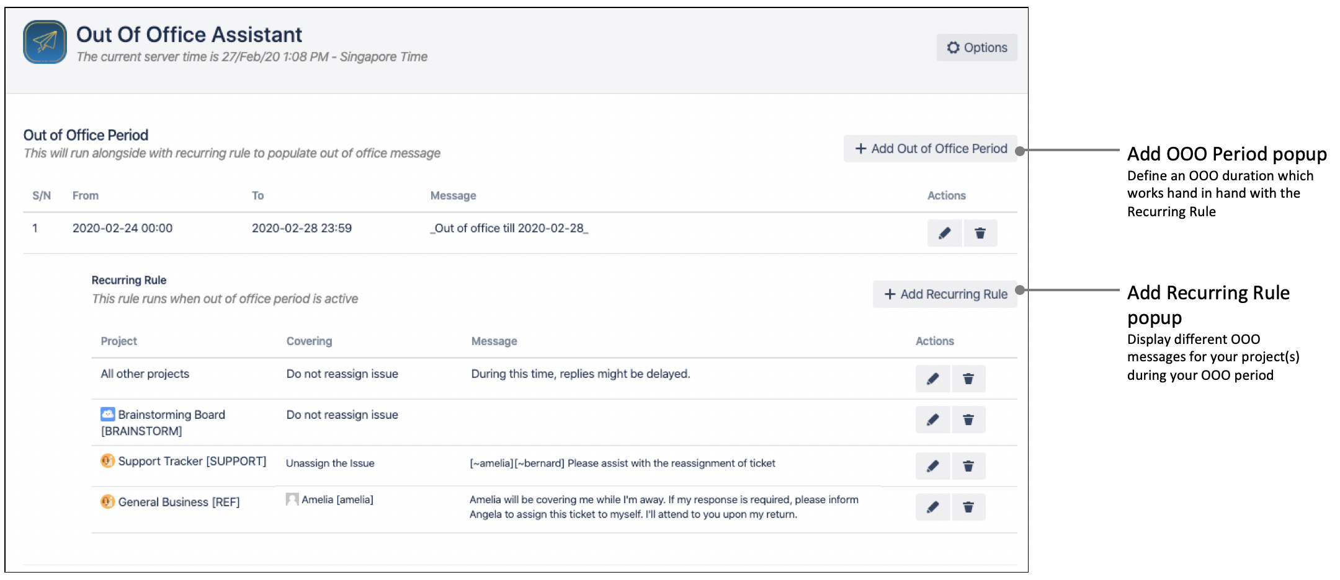Click the Out Of Office Assistant paper plane logo
The height and width of the screenshot is (580, 1340).
45,42
